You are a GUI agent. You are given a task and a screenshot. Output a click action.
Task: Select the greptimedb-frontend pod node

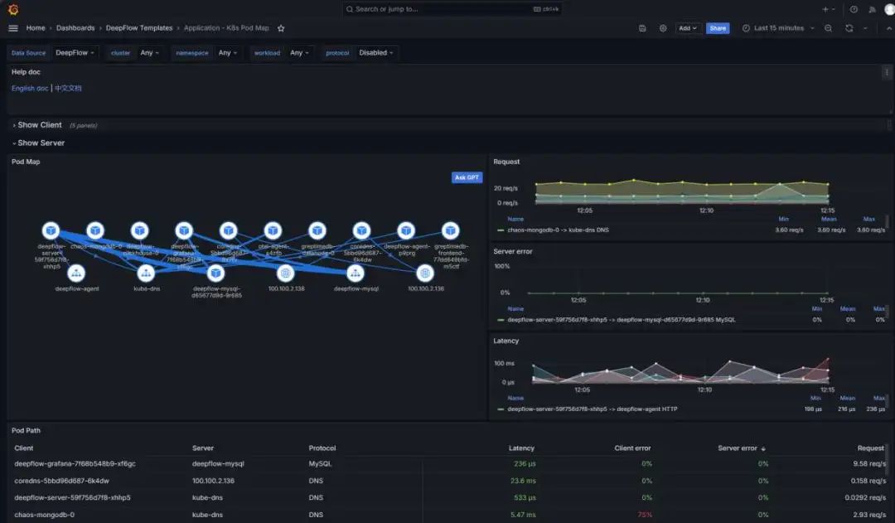pos(450,230)
